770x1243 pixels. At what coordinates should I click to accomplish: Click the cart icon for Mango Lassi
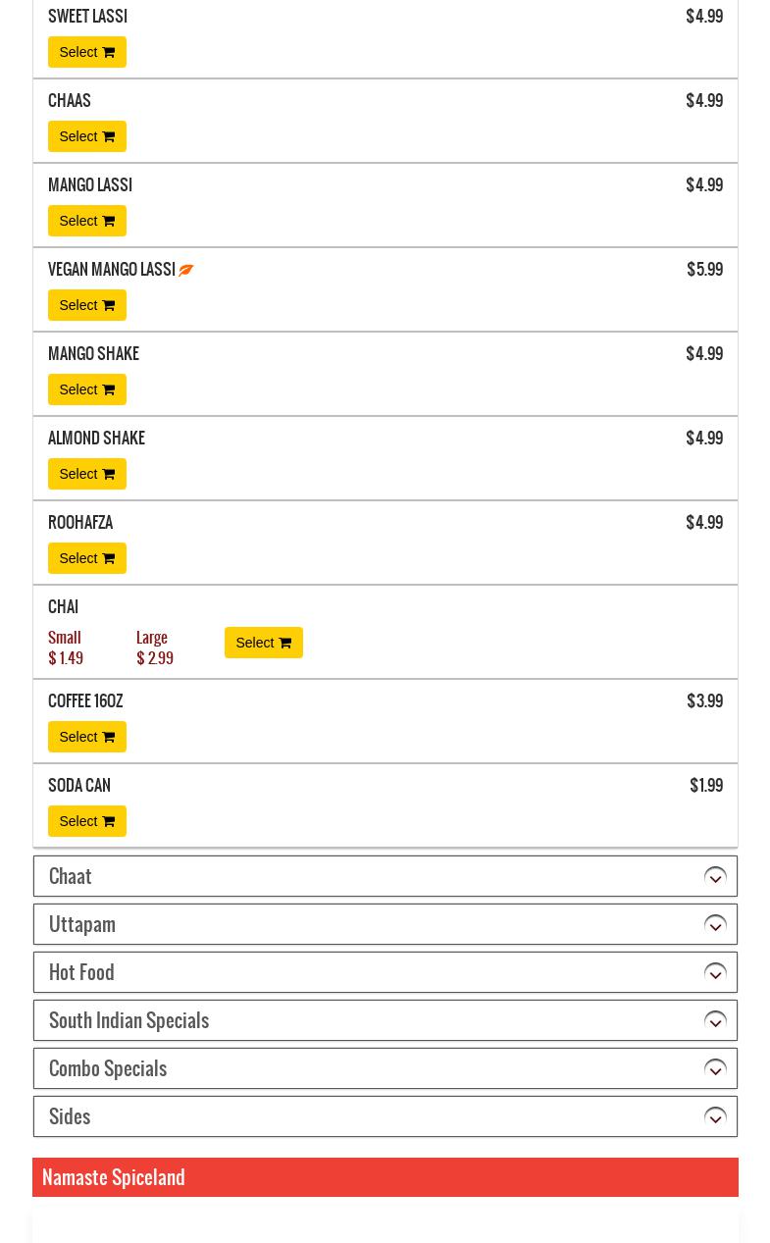coord(108,221)
